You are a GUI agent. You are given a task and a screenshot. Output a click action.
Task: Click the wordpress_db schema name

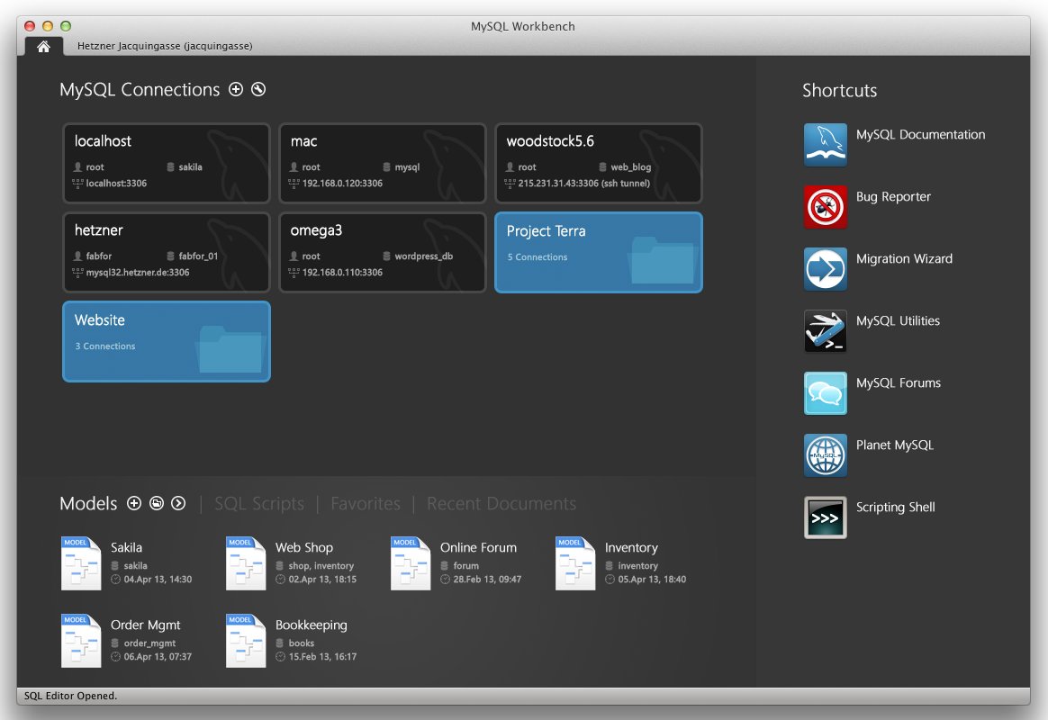point(424,256)
